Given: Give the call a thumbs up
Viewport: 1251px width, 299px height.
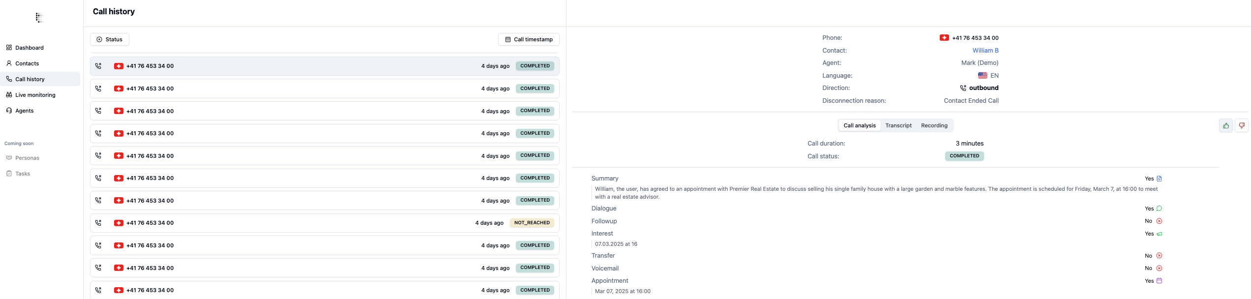Looking at the screenshot, I should 1226,126.
